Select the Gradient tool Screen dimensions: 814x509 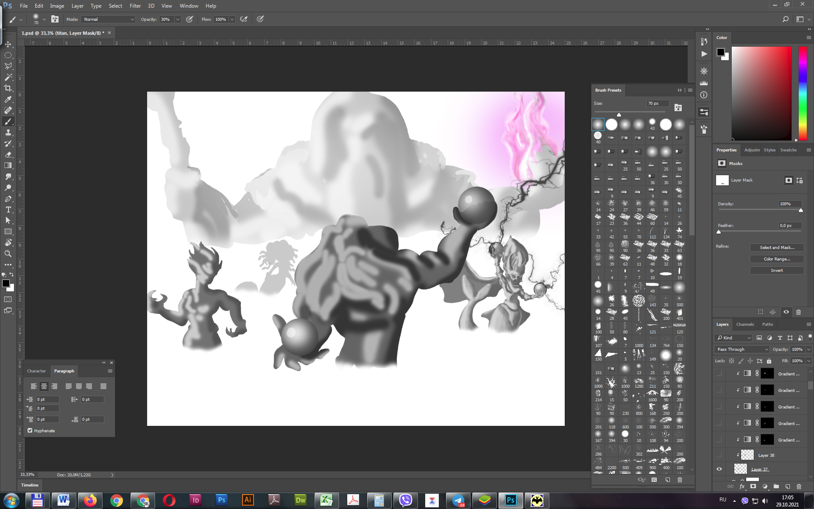[8, 165]
